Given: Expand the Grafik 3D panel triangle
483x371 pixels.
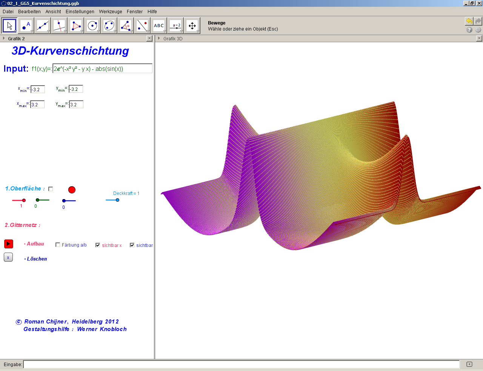Looking at the screenshot, I should coord(159,38).
